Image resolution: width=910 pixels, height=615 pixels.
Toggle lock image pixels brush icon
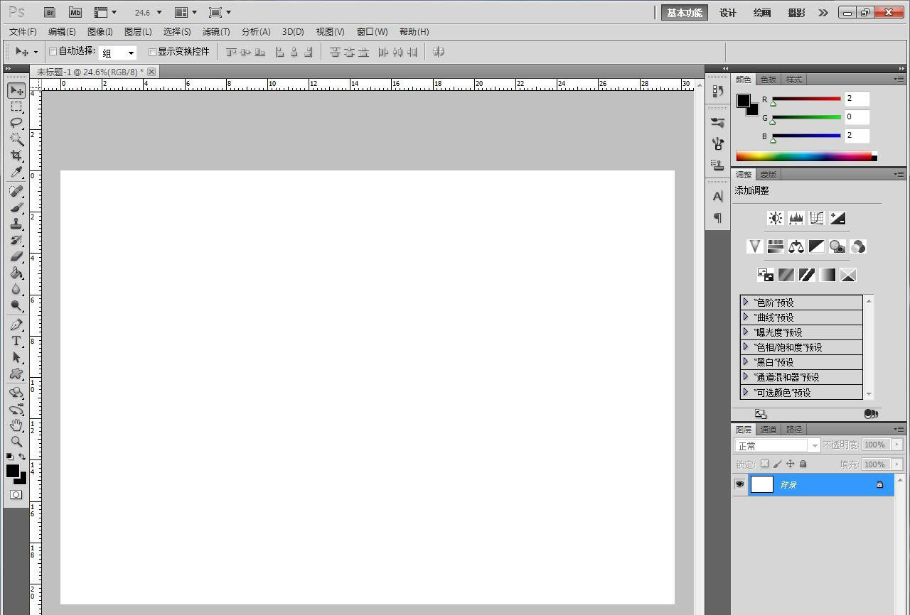[x=777, y=464]
